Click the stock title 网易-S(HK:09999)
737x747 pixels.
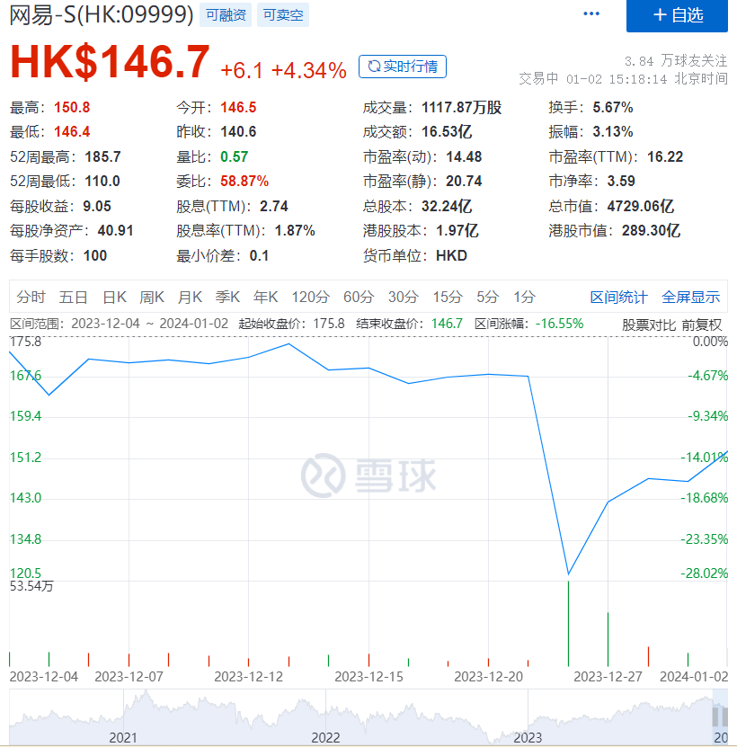click(102, 14)
